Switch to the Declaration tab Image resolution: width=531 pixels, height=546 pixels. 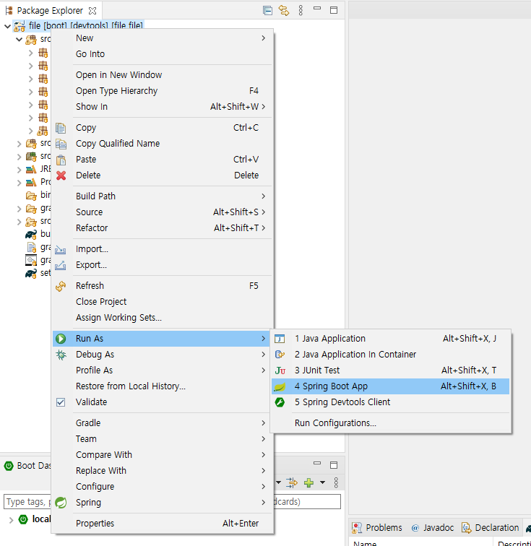[x=491, y=528]
